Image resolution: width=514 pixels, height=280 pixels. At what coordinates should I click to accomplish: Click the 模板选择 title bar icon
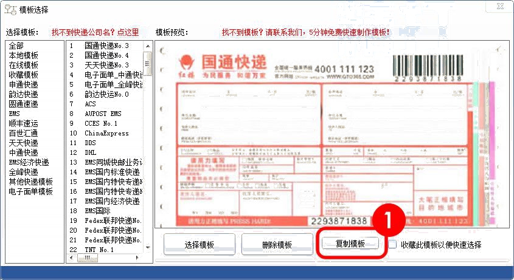coord(10,10)
